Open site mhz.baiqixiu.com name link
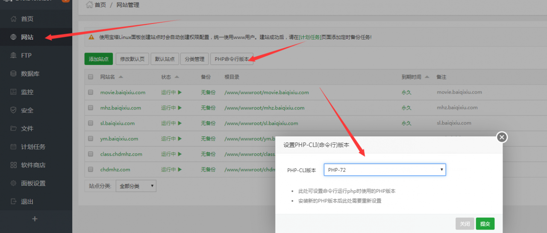 point(121,108)
